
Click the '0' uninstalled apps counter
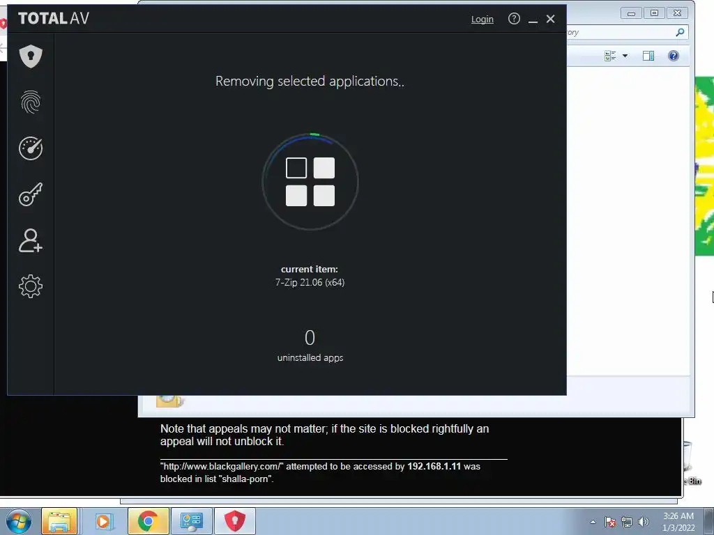click(310, 338)
